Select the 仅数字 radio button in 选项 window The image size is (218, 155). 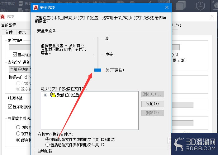[18, 83]
